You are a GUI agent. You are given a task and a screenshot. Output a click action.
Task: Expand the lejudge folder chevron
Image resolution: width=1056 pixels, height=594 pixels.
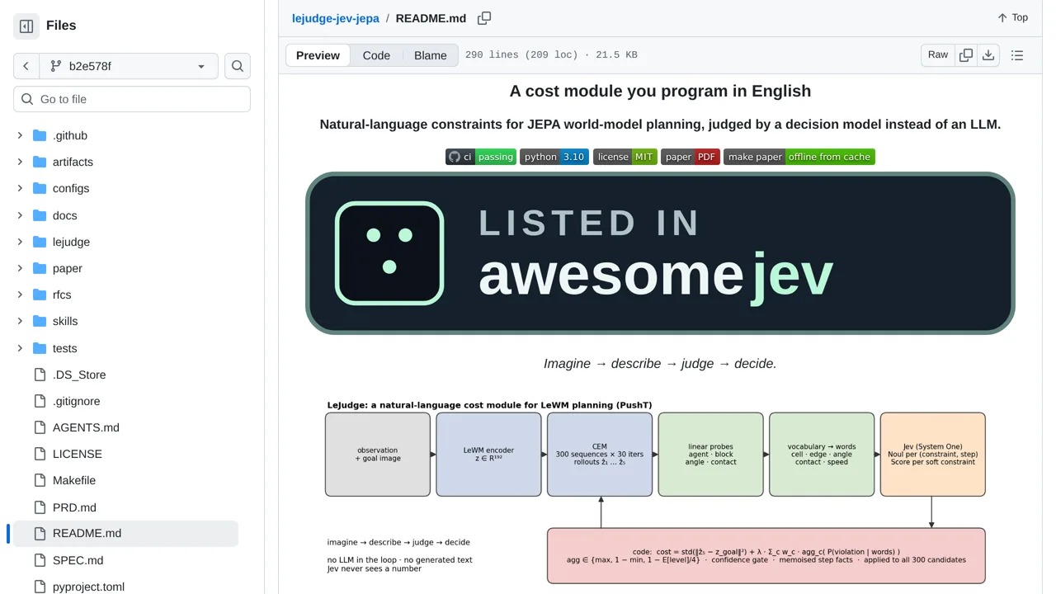click(x=20, y=242)
